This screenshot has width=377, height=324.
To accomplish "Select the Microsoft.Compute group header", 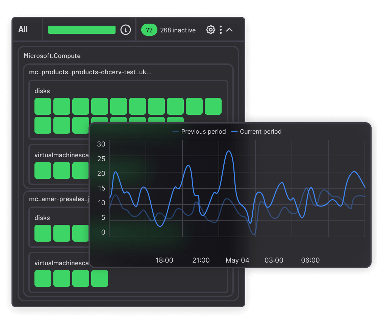I will pyautogui.click(x=52, y=56).
